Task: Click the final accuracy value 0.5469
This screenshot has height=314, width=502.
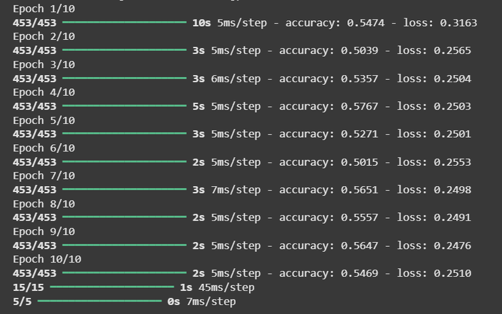Action: point(359,274)
